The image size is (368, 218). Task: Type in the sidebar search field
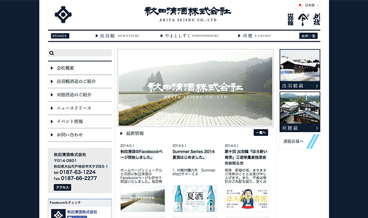tap(84, 53)
